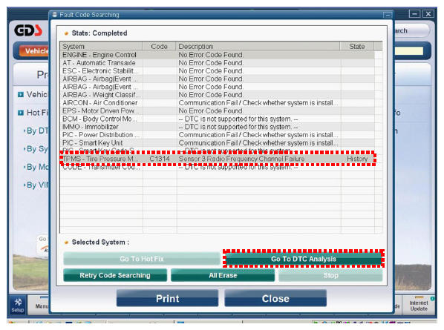Click Go To DTC Analysis button
Screen dimensions: 444x330
coord(303,259)
